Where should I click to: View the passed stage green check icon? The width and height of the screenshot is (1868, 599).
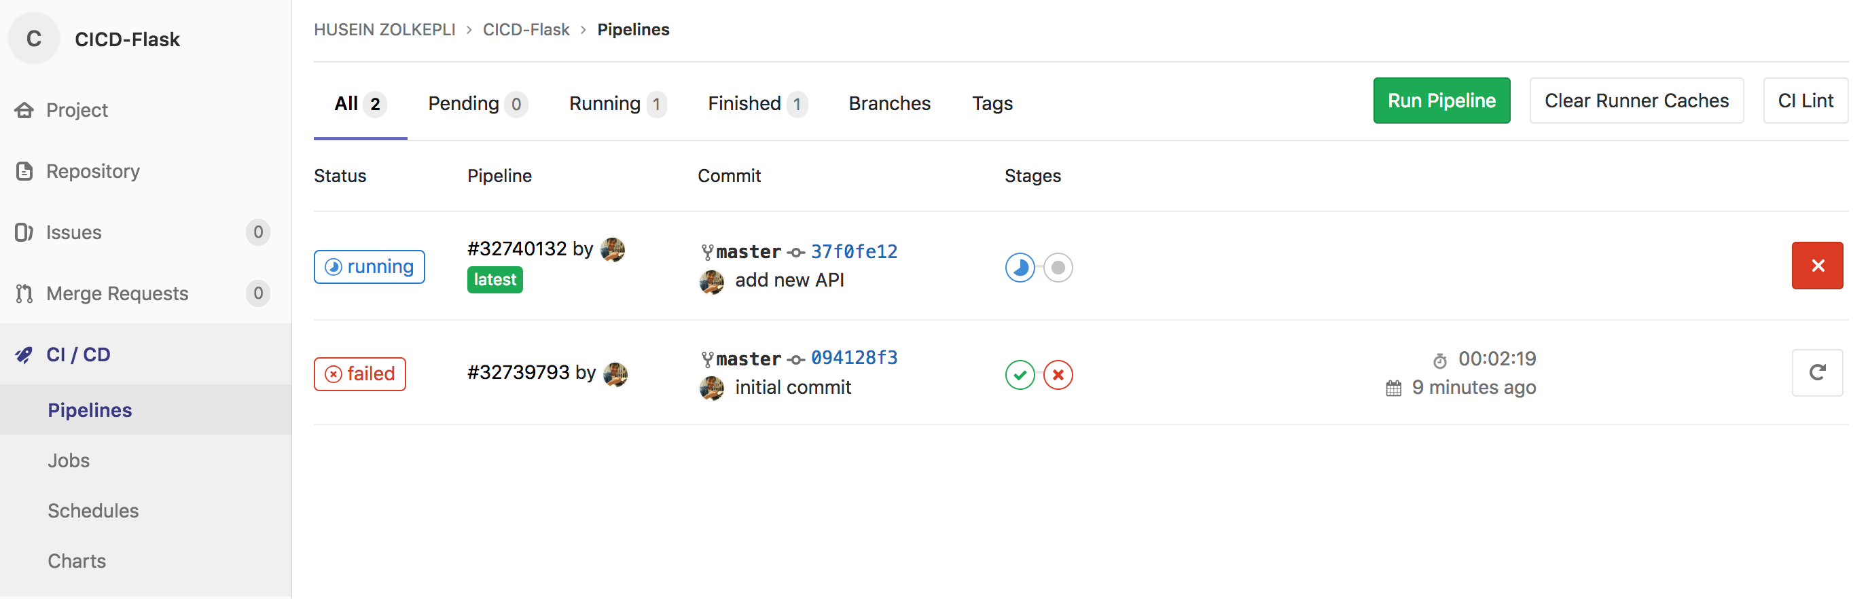click(1020, 375)
